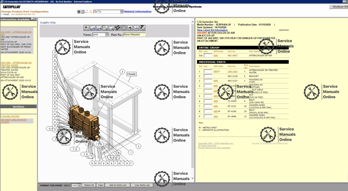348x191 pixels.
Task: Minimize the Information Available panel
Action: [32, 19]
